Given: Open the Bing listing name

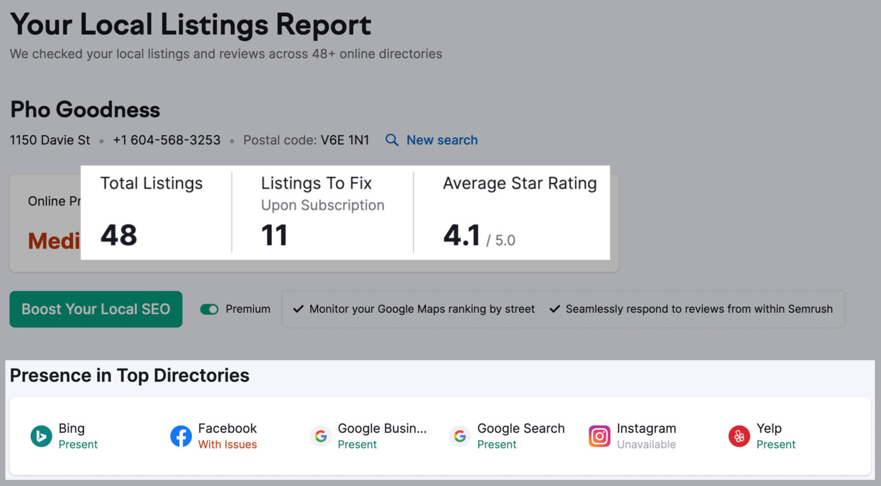Looking at the screenshot, I should coord(72,428).
